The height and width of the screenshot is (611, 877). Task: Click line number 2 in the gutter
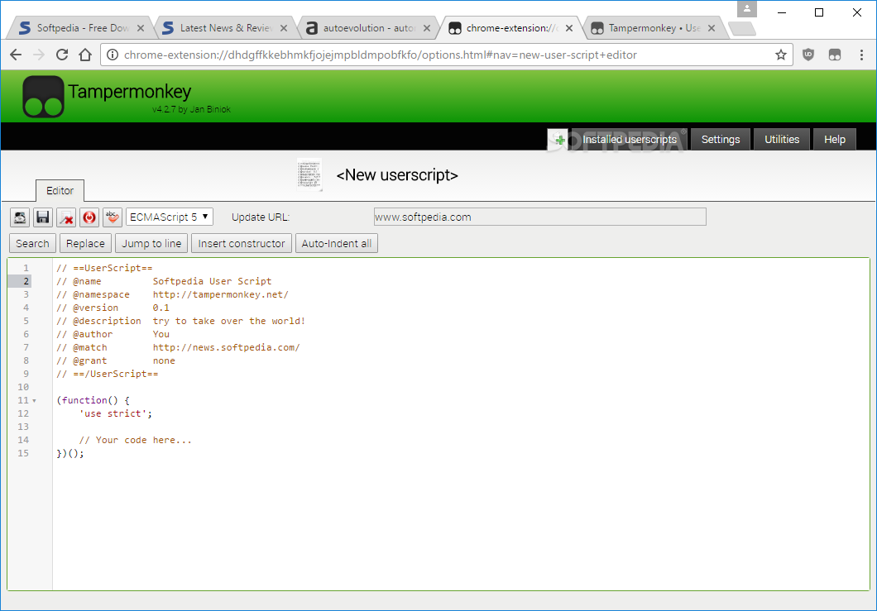click(26, 281)
